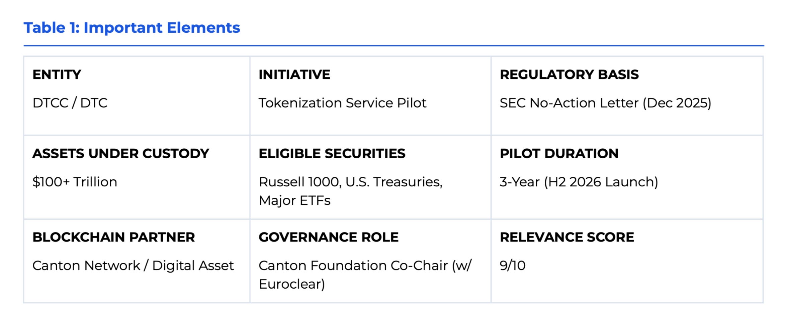The height and width of the screenshot is (320, 785).
Task: Select the 'DTCC / DTC' text
Action: click(x=70, y=103)
